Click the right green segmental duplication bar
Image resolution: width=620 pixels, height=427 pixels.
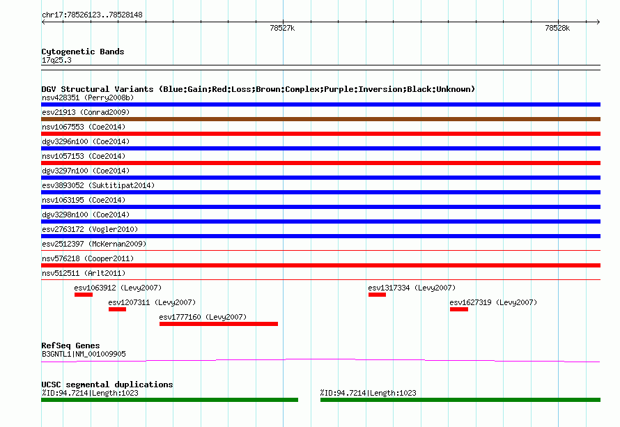click(460, 400)
